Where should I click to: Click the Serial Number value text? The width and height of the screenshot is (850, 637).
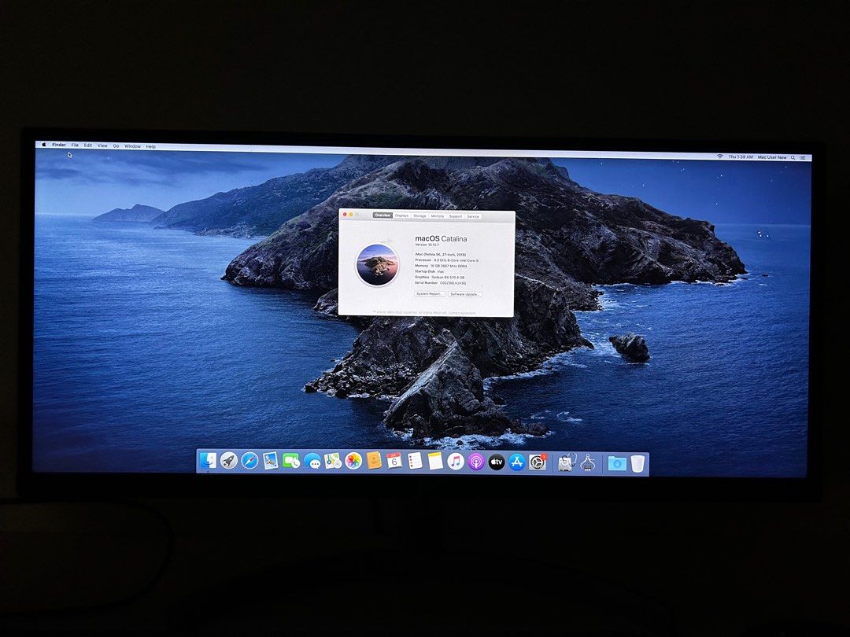coord(453,283)
